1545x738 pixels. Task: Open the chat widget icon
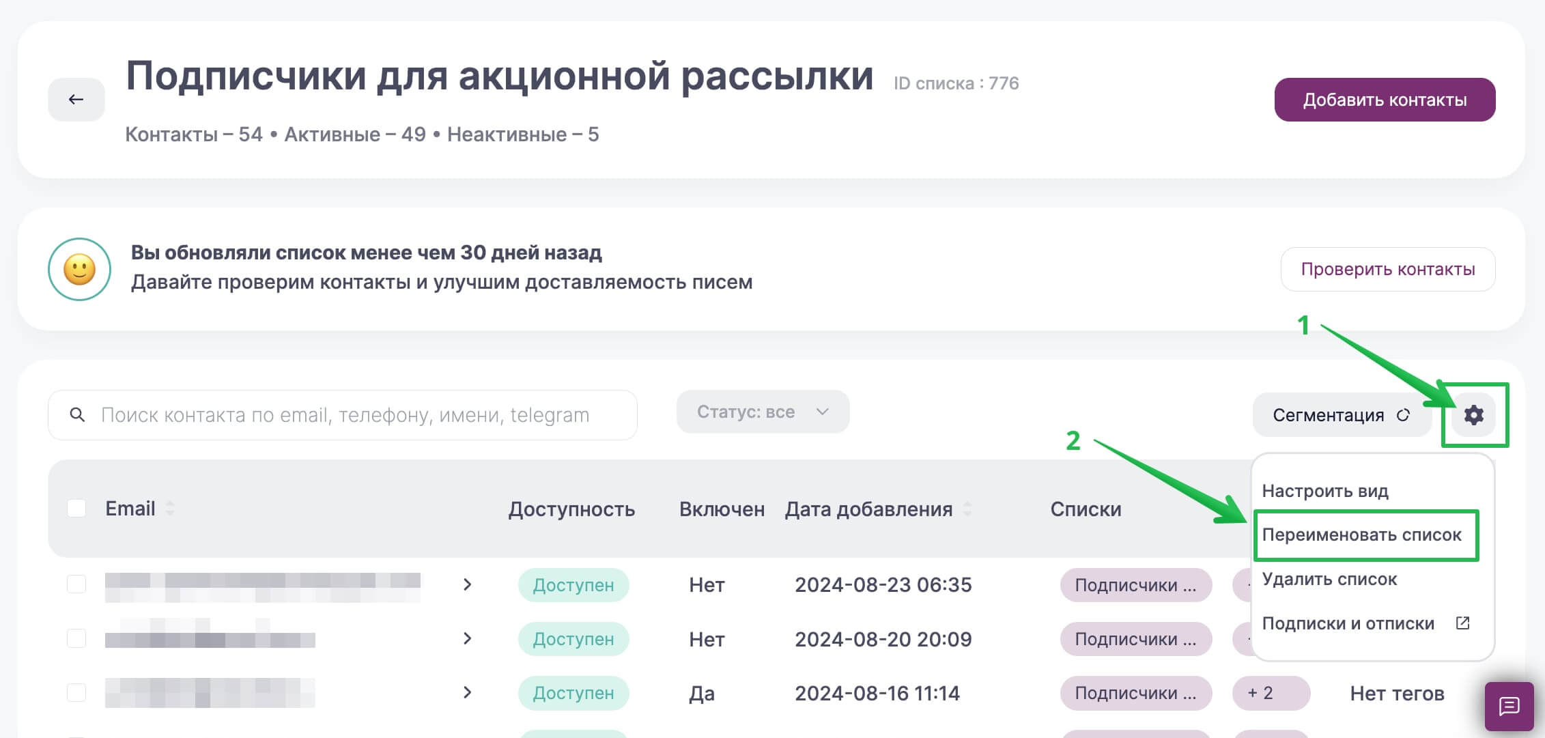coord(1509,706)
